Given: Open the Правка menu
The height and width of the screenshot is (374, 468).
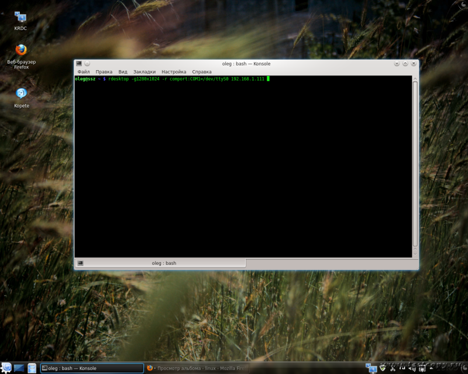Looking at the screenshot, I should point(104,72).
